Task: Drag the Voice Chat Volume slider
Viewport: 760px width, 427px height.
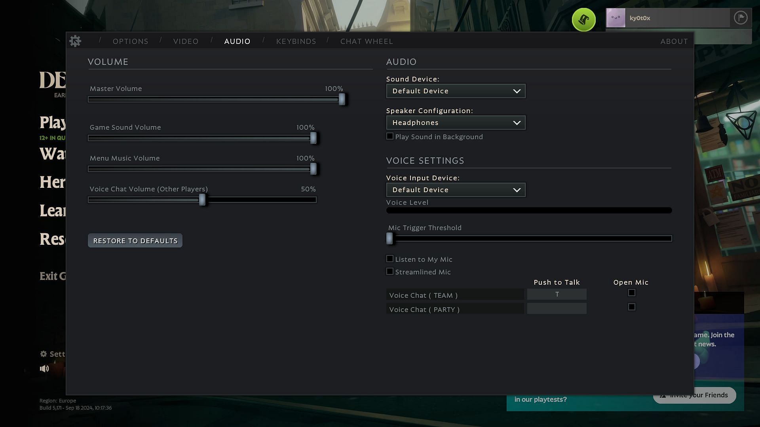Action: coord(203,199)
